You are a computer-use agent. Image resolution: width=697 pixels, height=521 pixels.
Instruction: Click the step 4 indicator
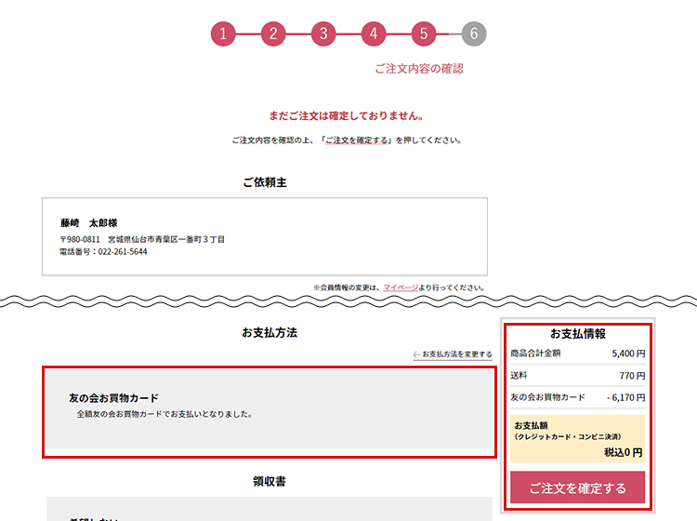(374, 34)
